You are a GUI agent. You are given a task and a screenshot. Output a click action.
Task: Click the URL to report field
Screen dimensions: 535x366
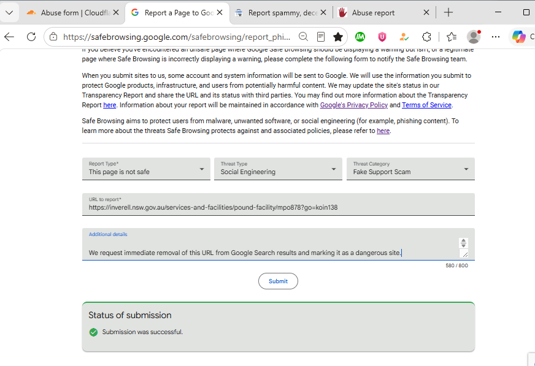pyautogui.click(x=279, y=204)
